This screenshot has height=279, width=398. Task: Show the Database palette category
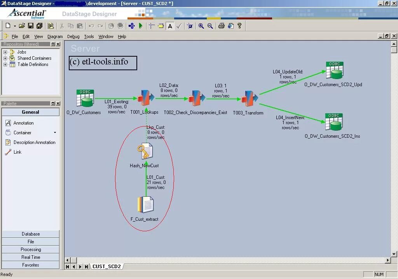(31, 234)
